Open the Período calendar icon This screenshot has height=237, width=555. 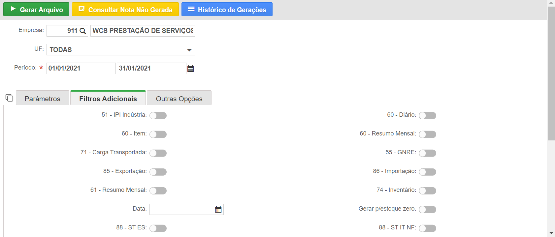click(x=191, y=69)
